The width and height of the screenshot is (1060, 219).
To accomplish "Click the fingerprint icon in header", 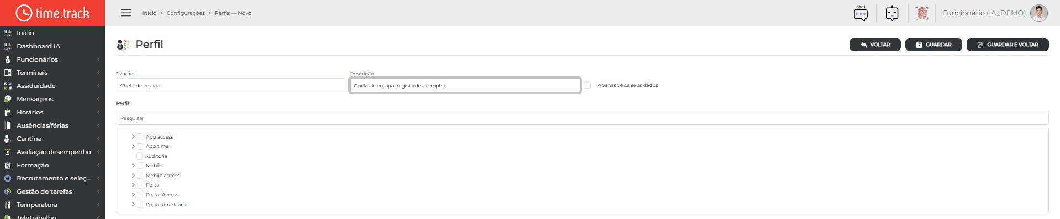I will point(922,13).
